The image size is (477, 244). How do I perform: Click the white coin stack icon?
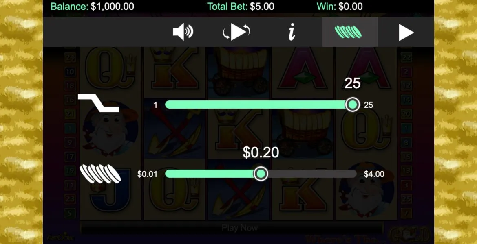(x=100, y=174)
